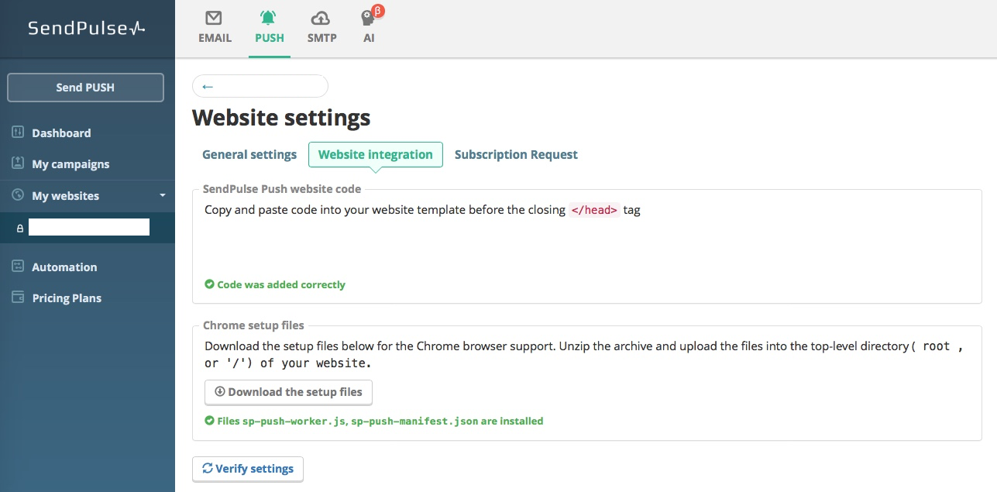997x492 pixels.
Task: Click the Pricing Plans wallet icon
Action: 19,298
